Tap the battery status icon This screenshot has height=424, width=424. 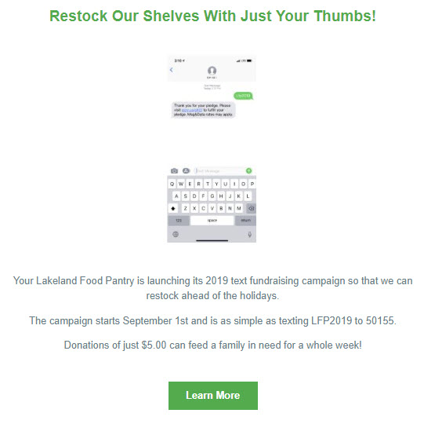249,60
